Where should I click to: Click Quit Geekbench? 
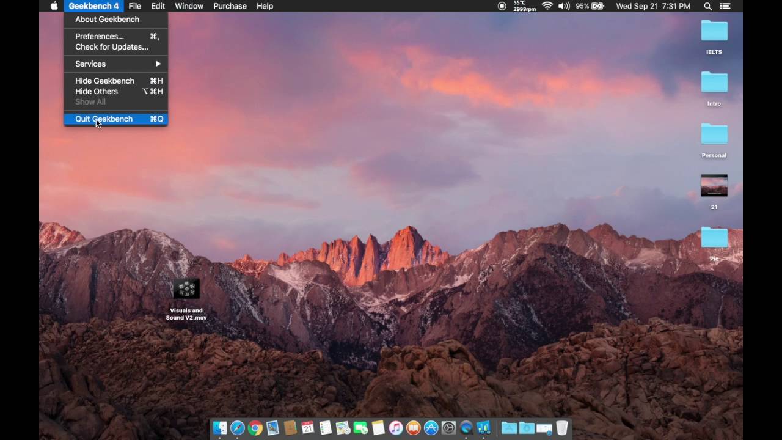[x=115, y=119]
